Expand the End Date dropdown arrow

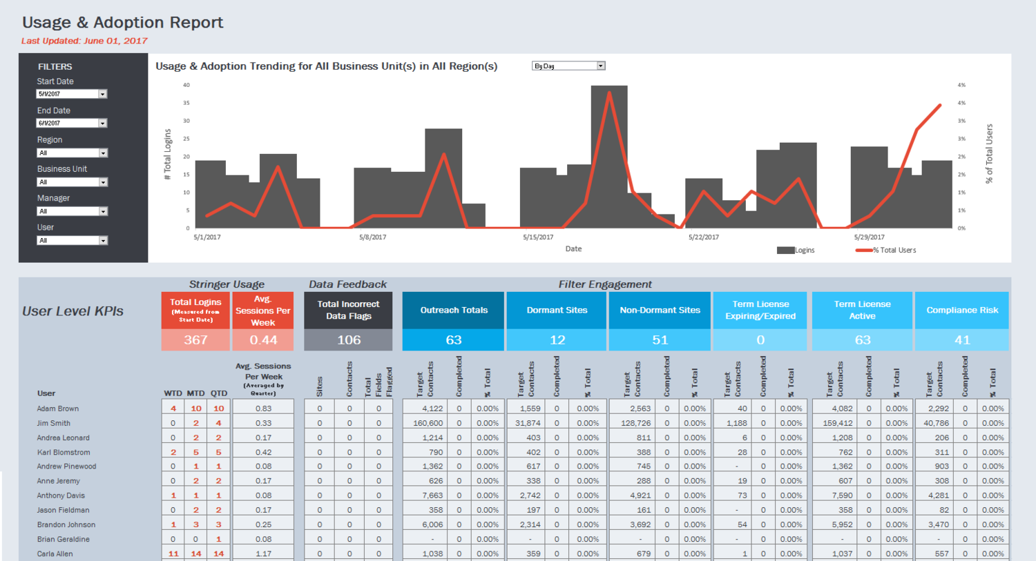[102, 124]
